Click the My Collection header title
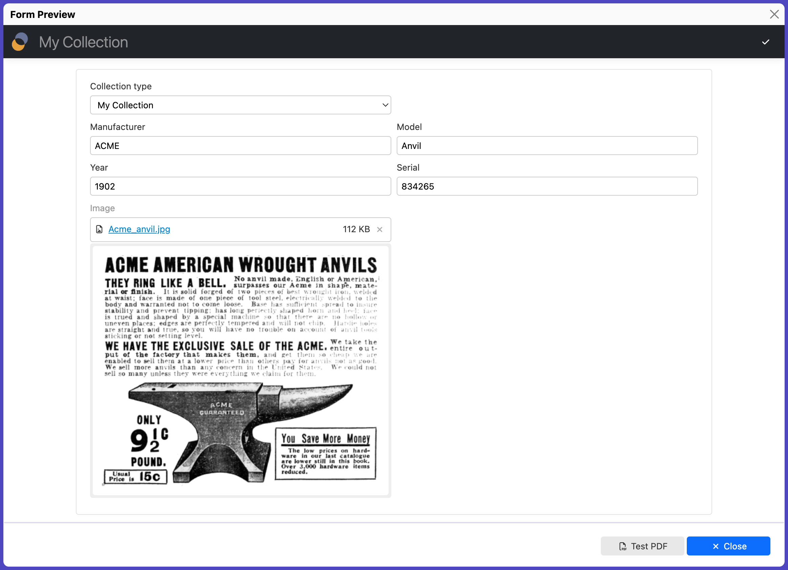This screenshot has width=788, height=570. tap(83, 42)
